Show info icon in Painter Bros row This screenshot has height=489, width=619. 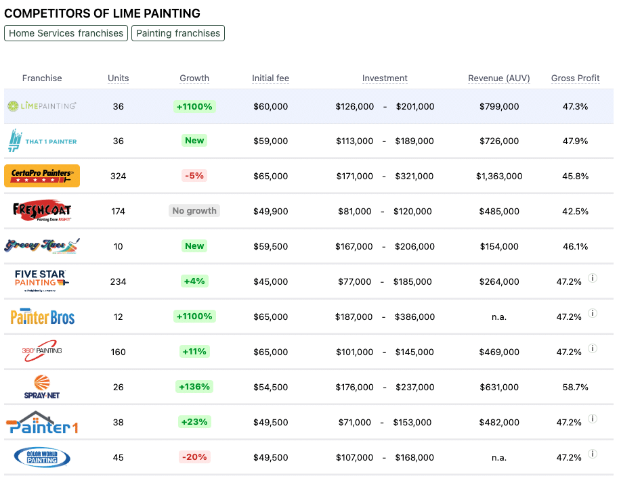592,313
